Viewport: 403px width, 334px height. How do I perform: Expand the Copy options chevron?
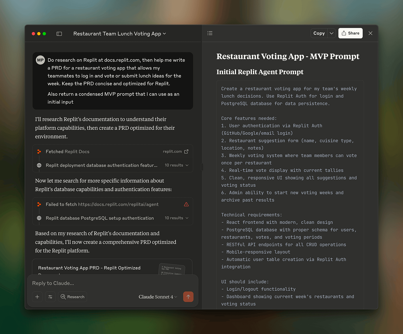coord(332,33)
